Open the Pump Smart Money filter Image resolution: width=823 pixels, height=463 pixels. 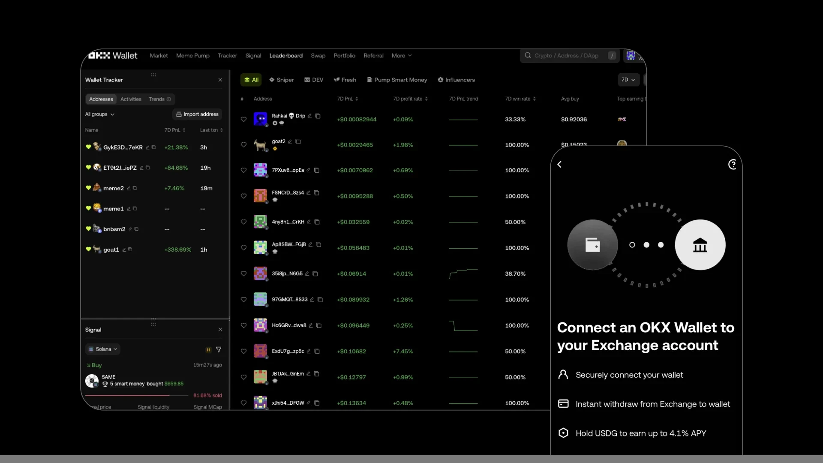tap(396, 80)
